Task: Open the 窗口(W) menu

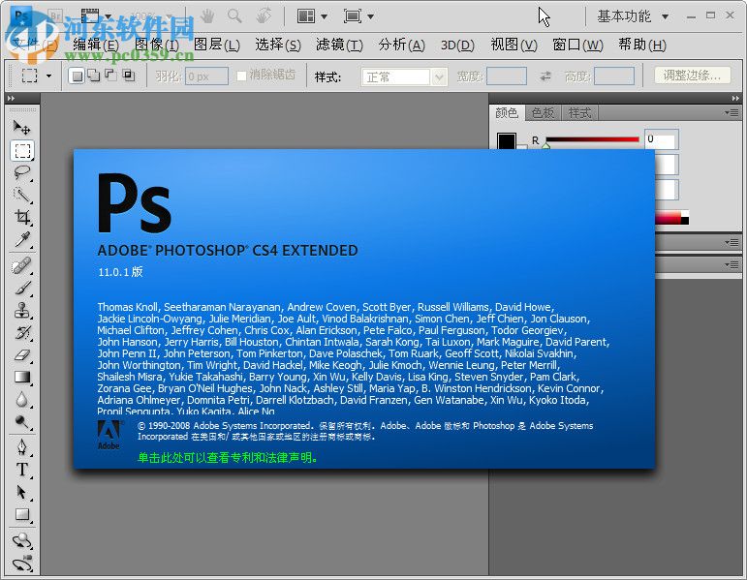Action: (577, 46)
